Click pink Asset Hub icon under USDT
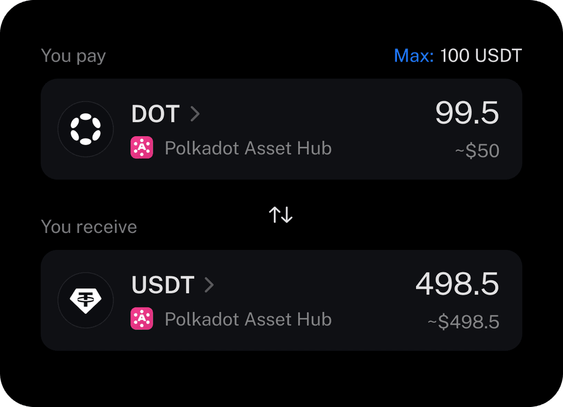This screenshot has width=563, height=407. pos(142,319)
